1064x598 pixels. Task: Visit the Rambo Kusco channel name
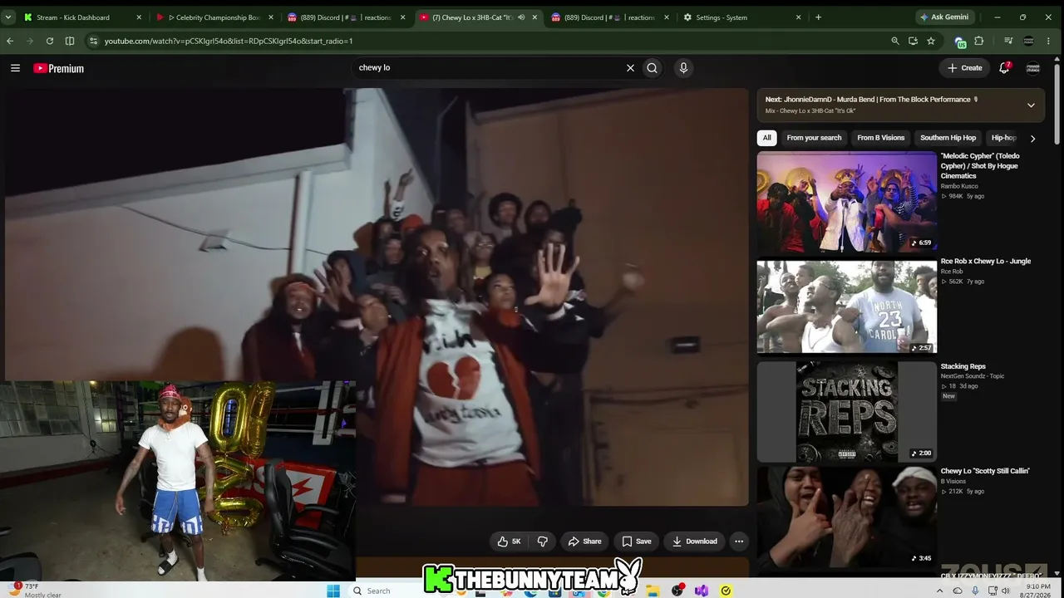959,186
